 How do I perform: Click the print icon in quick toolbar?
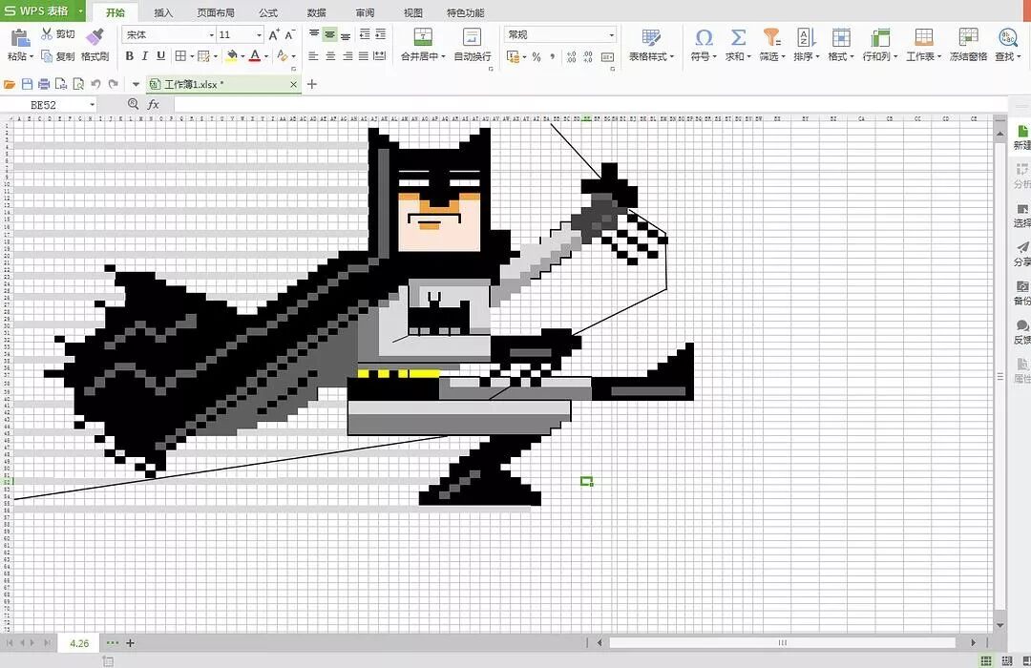pyautogui.click(x=44, y=84)
